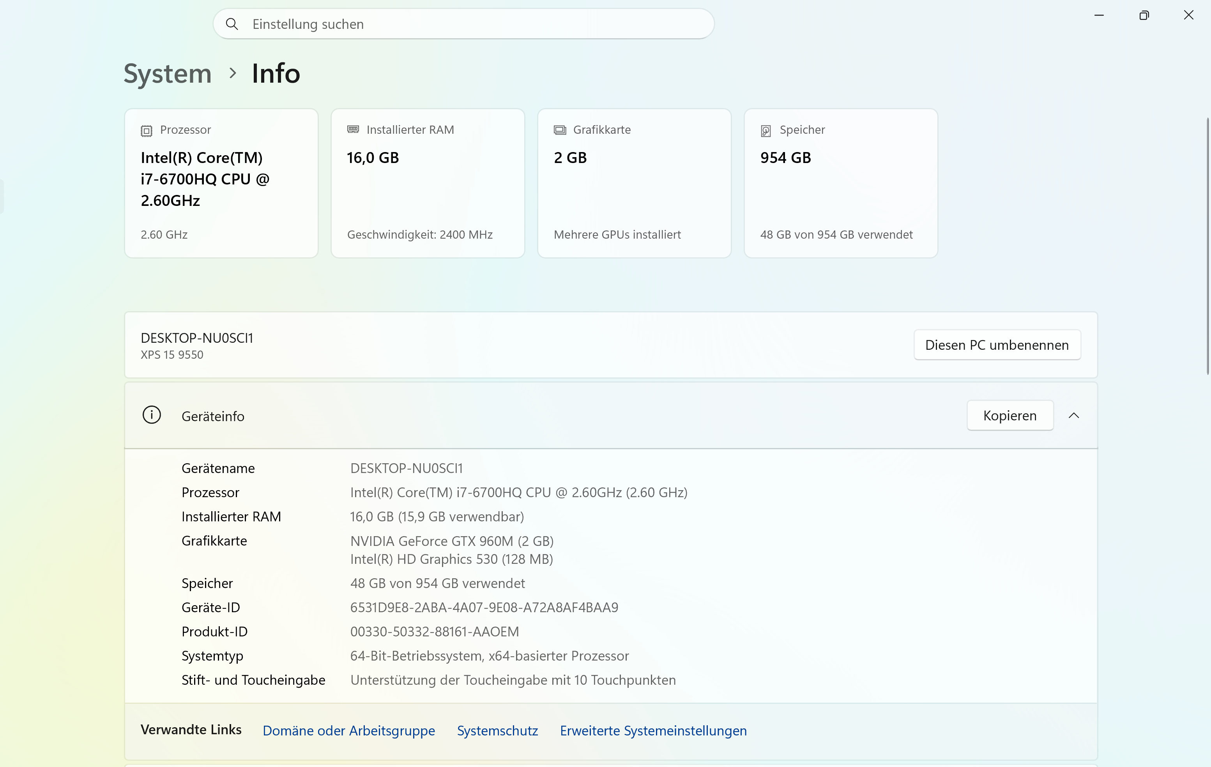Image resolution: width=1211 pixels, height=767 pixels.
Task: Click the Installierter RAM memory icon
Action: click(353, 129)
